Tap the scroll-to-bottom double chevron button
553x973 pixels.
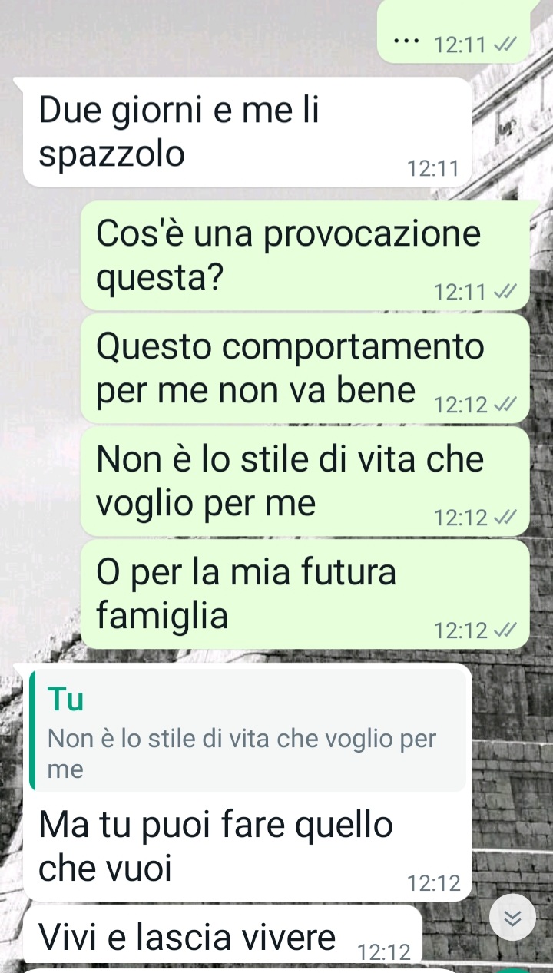point(512,919)
